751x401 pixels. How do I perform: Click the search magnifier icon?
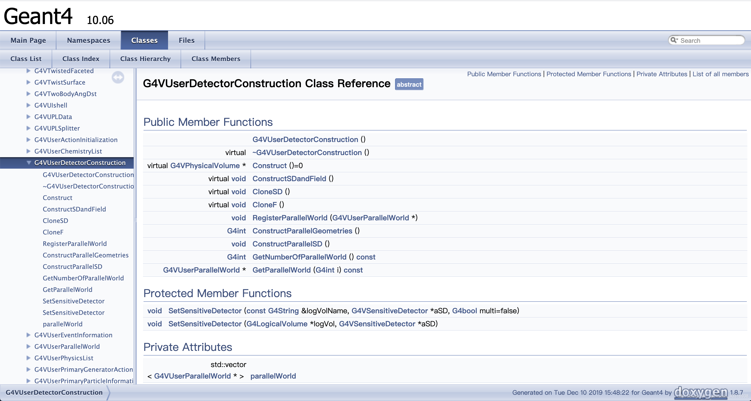[x=673, y=40]
